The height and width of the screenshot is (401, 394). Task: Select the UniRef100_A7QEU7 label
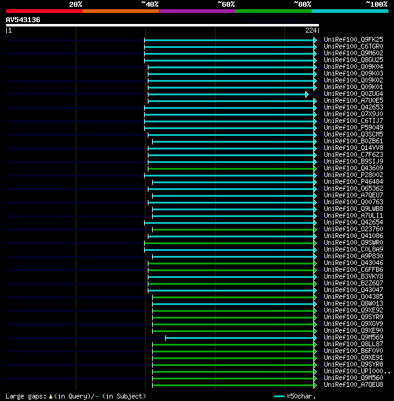(x=353, y=195)
